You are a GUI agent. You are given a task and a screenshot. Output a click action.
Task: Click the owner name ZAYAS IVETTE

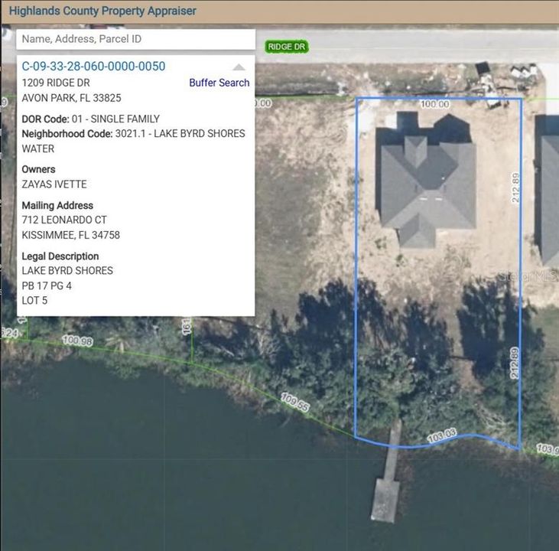pos(54,184)
